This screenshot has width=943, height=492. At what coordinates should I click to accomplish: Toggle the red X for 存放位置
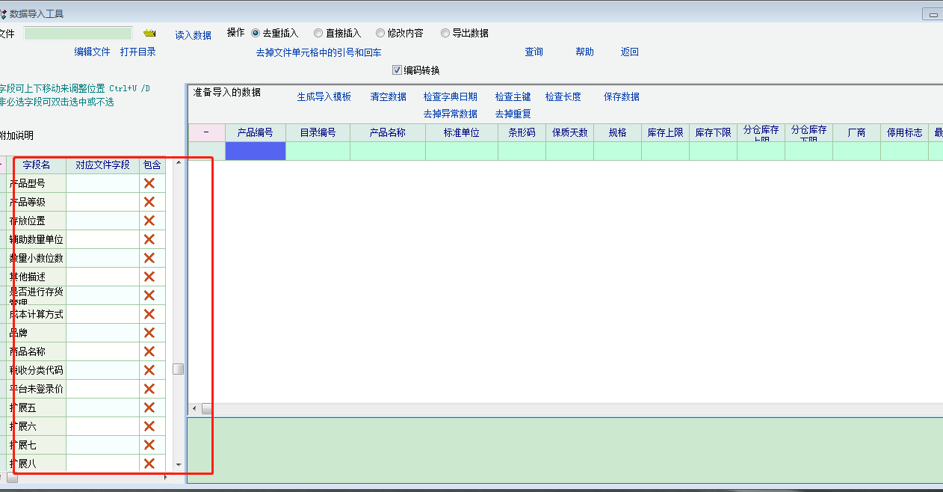point(149,221)
